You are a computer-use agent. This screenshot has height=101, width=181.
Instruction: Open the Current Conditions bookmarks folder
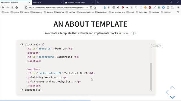click(x=85, y=12)
